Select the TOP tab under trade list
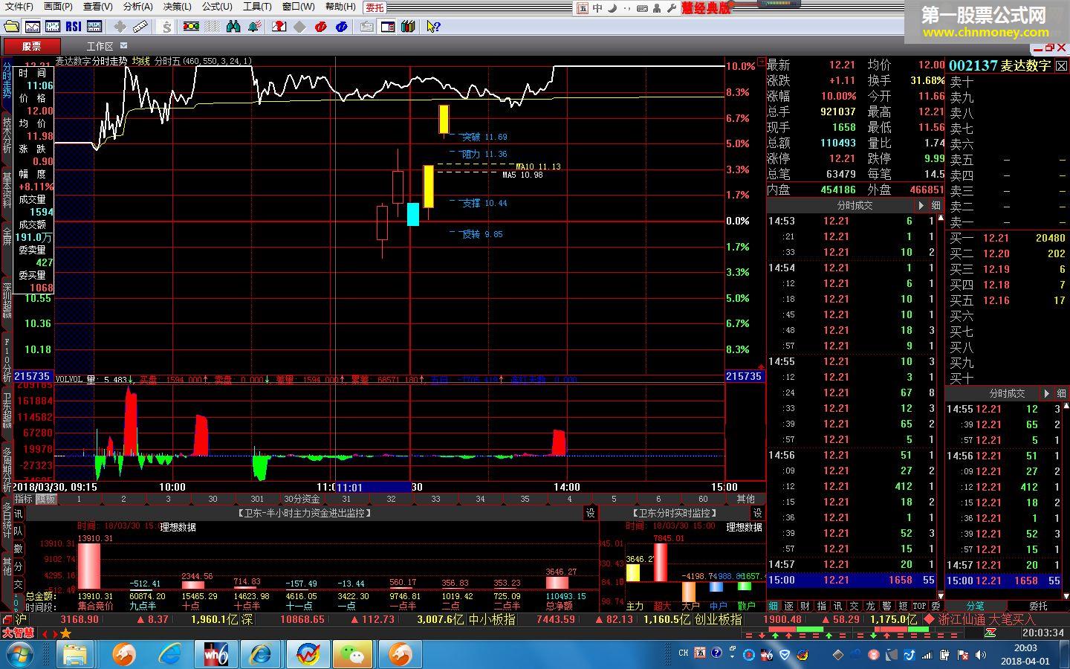1070x669 pixels. click(x=919, y=606)
